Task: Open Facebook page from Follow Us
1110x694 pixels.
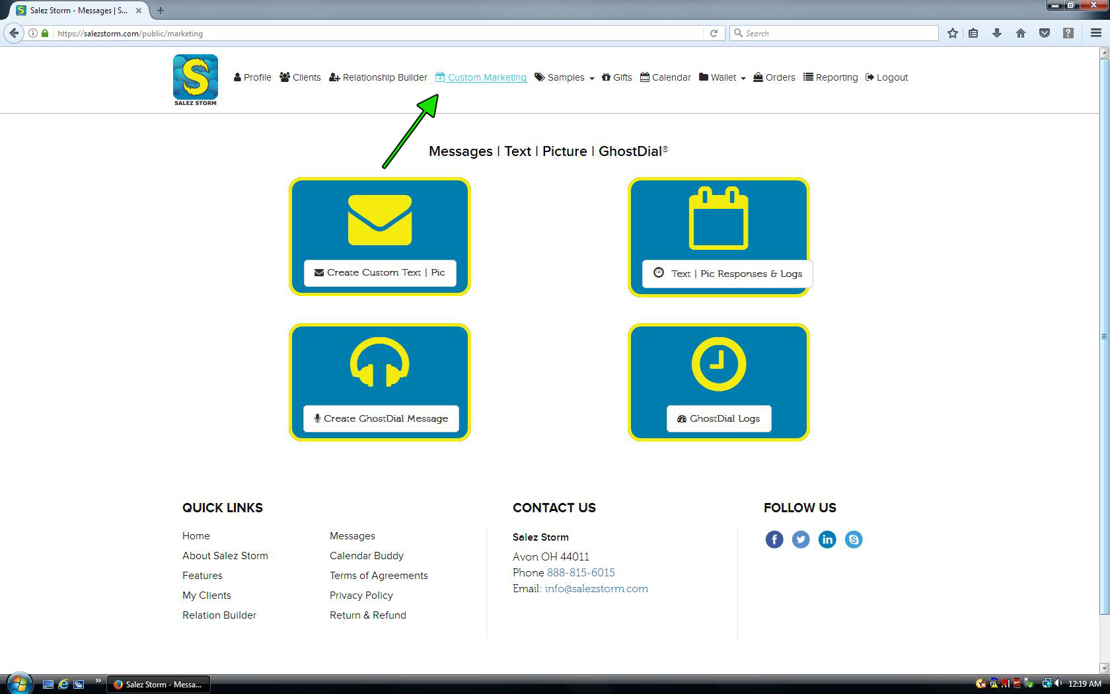Action: coord(774,539)
